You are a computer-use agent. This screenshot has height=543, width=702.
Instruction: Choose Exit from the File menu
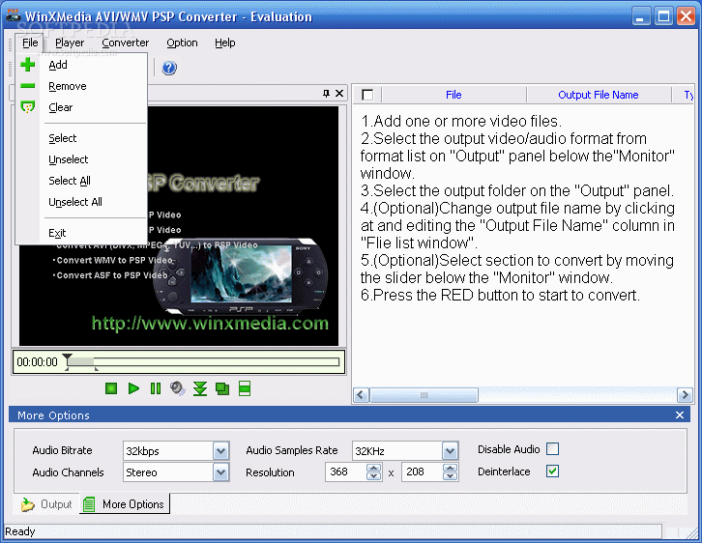pos(81,233)
